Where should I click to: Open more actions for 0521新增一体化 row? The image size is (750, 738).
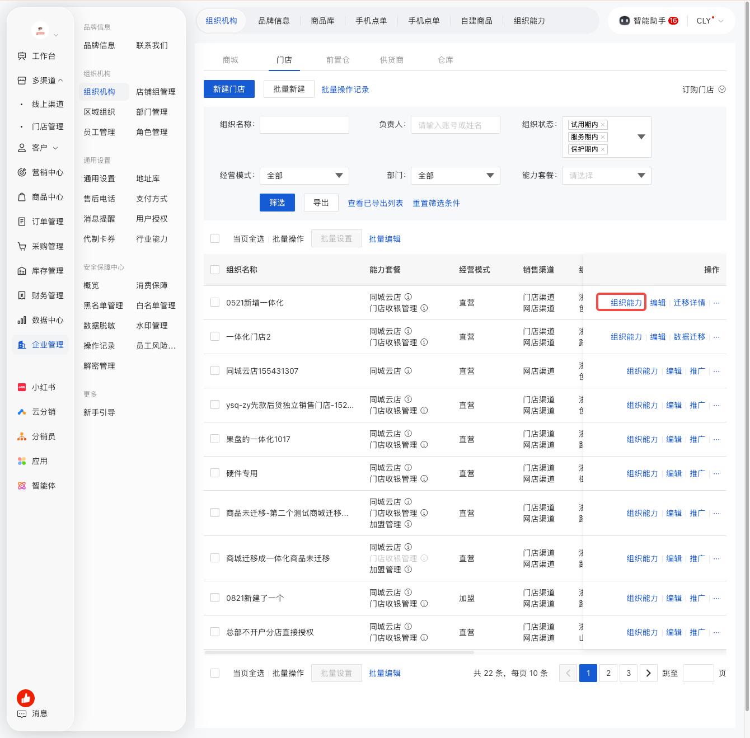716,303
